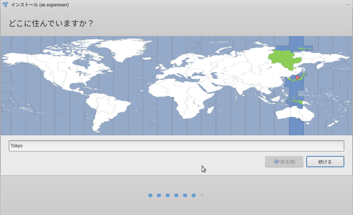Viewport: 353px width, 215px height.
Task: Click the 戻る(B) back button
Action: point(284,162)
